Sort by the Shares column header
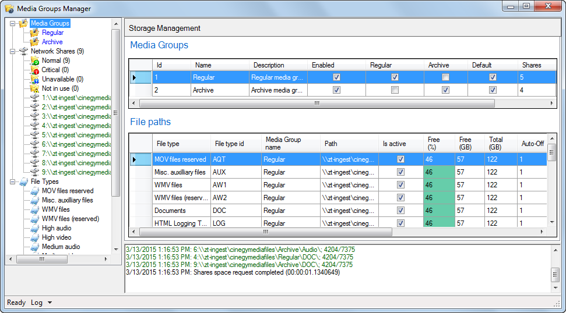The width and height of the screenshot is (566, 313). (x=537, y=65)
